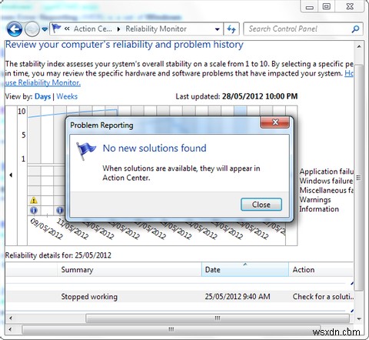This screenshot has width=369, height=340.
Task: Click the bottom window horizontal scrollbar thumb
Action: click(171, 329)
